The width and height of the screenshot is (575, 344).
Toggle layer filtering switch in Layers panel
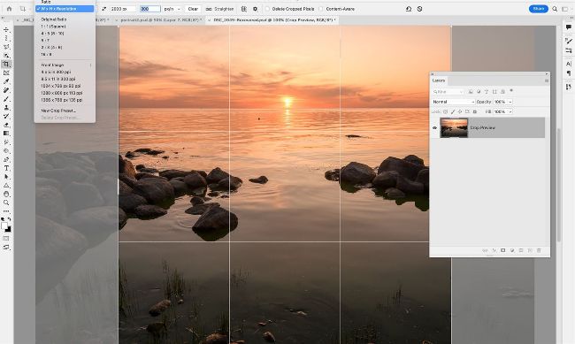click(x=510, y=91)
